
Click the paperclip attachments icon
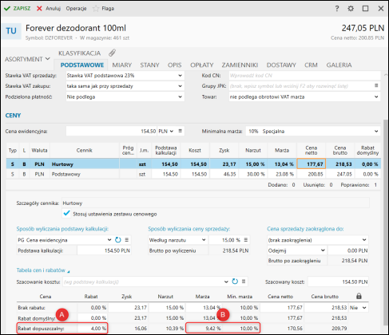[112, 53]
